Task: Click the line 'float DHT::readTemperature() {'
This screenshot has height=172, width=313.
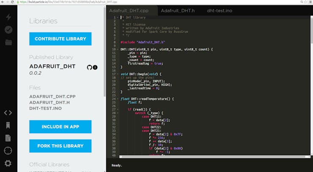Action: tap(147, 99)
